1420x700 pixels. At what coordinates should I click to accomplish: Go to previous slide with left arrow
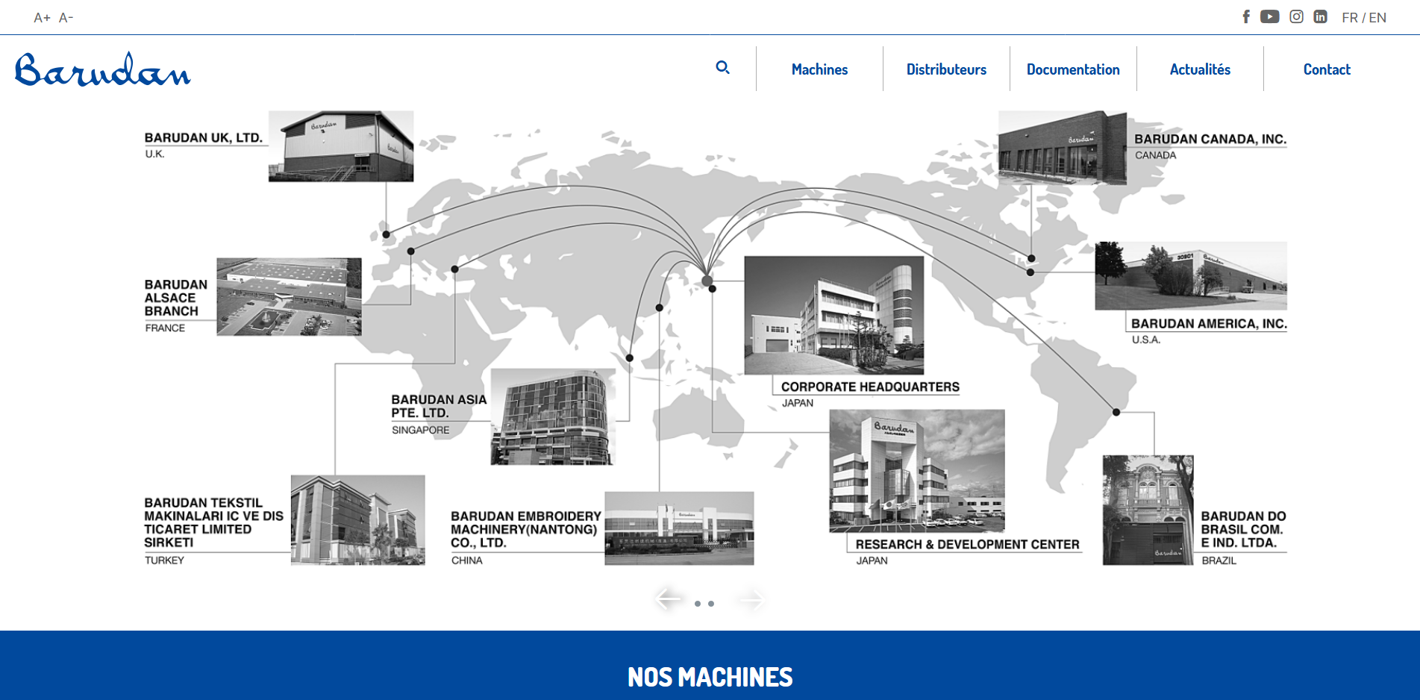coord(669,599)
